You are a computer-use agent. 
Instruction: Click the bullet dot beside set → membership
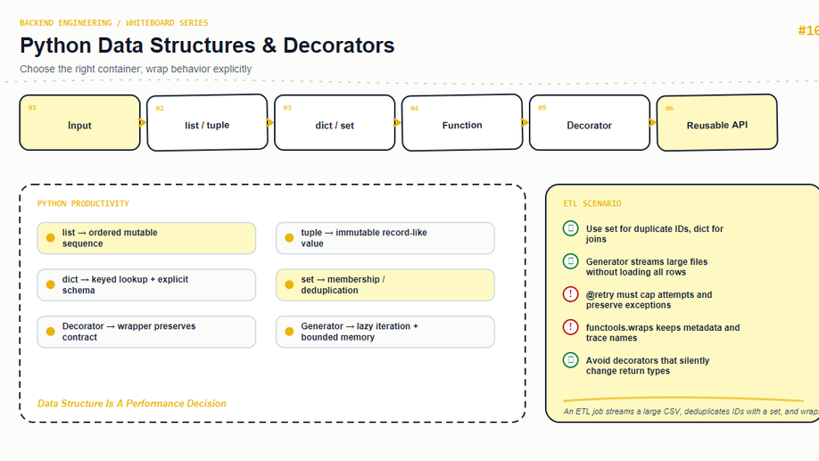click(289, 284)
